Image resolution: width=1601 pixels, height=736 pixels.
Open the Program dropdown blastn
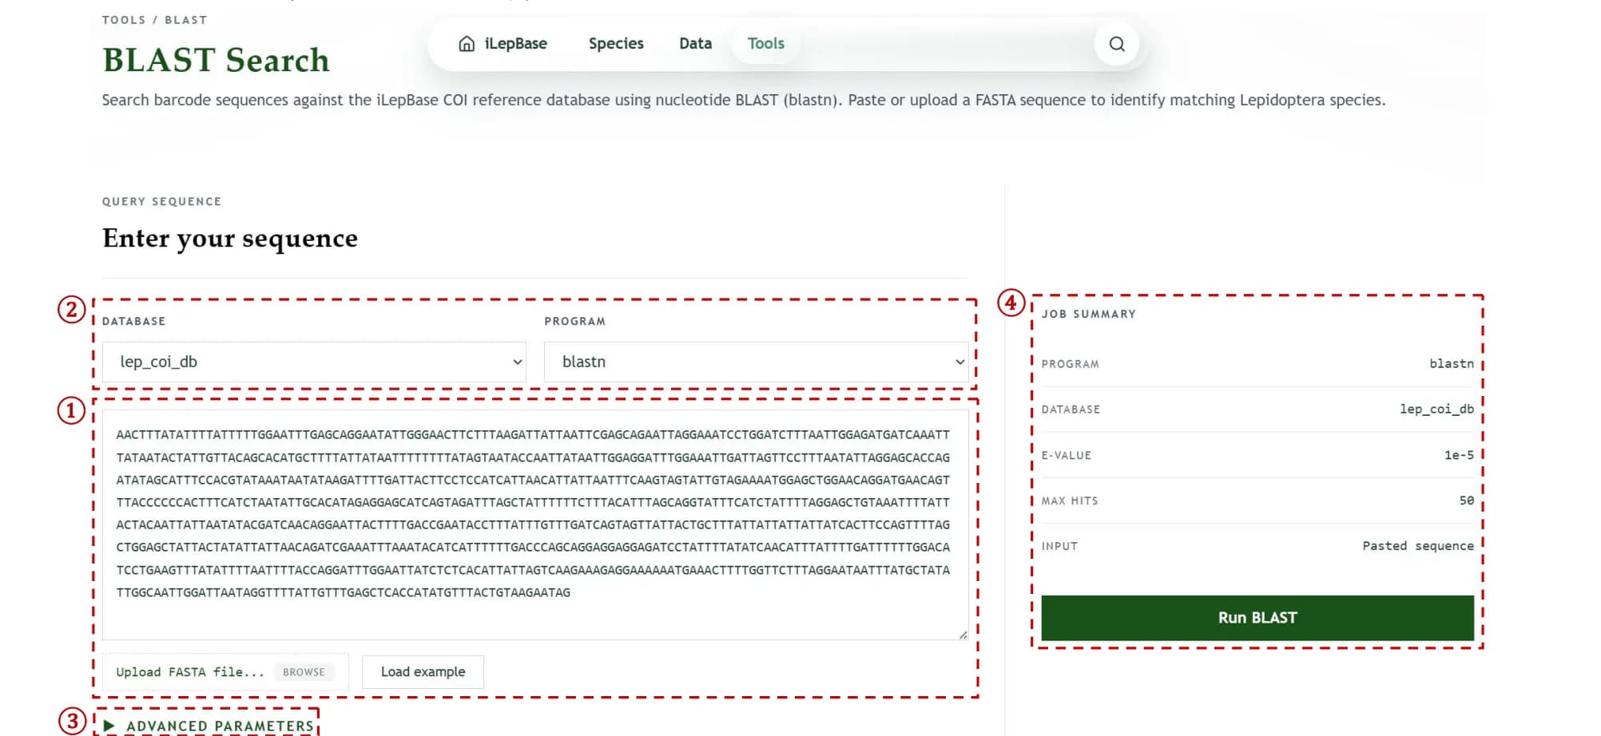point(756,362)
